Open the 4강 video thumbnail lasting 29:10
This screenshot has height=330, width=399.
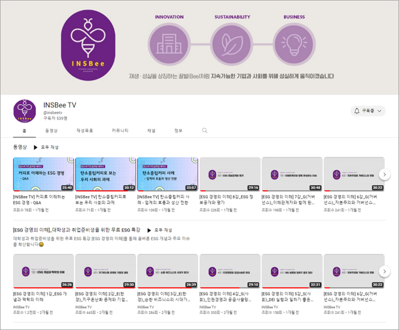tap(230, 271)
